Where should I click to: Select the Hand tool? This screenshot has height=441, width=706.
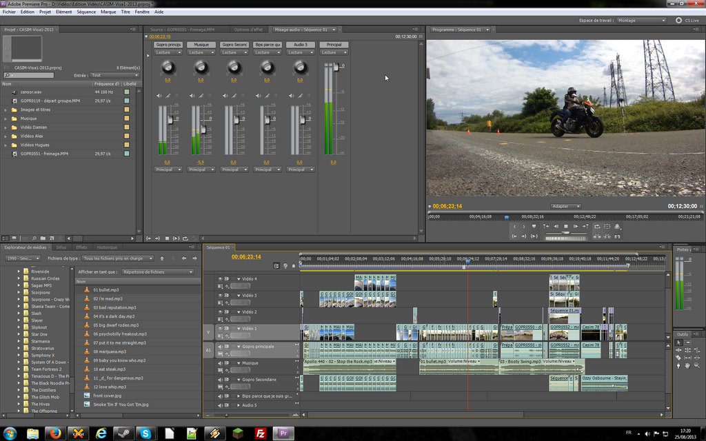point(688,365)
